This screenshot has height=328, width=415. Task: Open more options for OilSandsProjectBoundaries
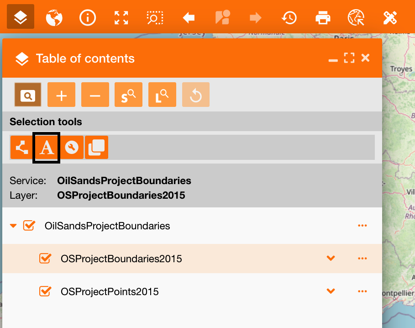tap(362, 226)
